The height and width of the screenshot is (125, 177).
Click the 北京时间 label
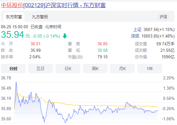(53, 27)
